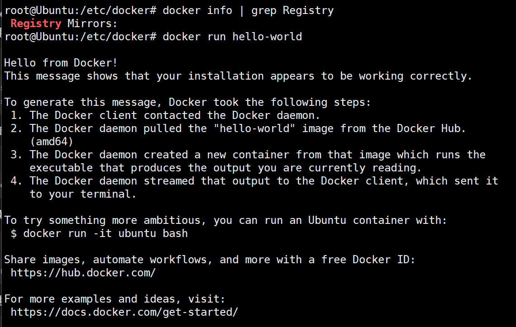
Task: Click the 'to your terminal.' line
Action: (x=83, y=194)
